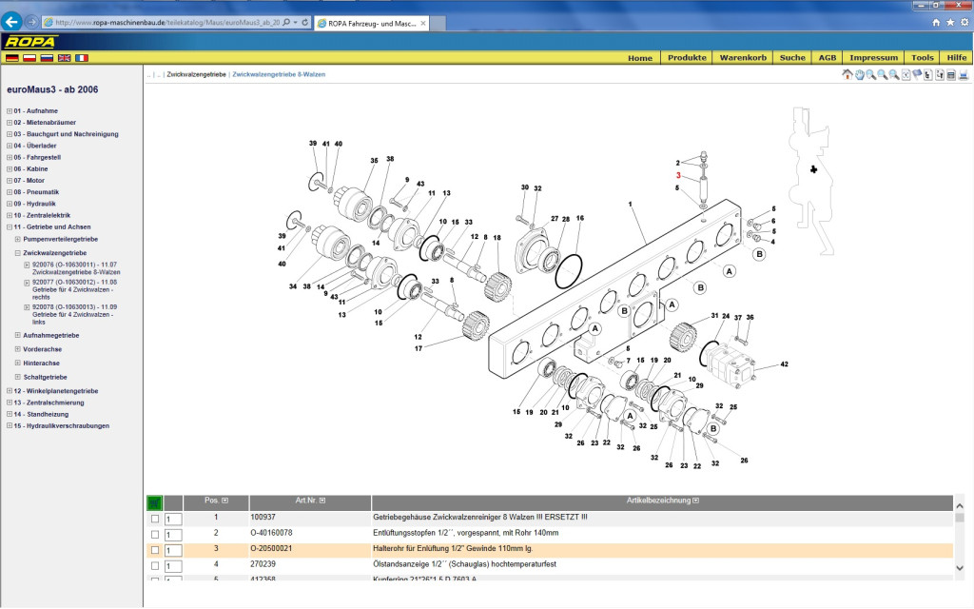Collapse the Zwickwalzengetriebe tree node
Screen dimensions: 974x609
[x=18, y=253]
